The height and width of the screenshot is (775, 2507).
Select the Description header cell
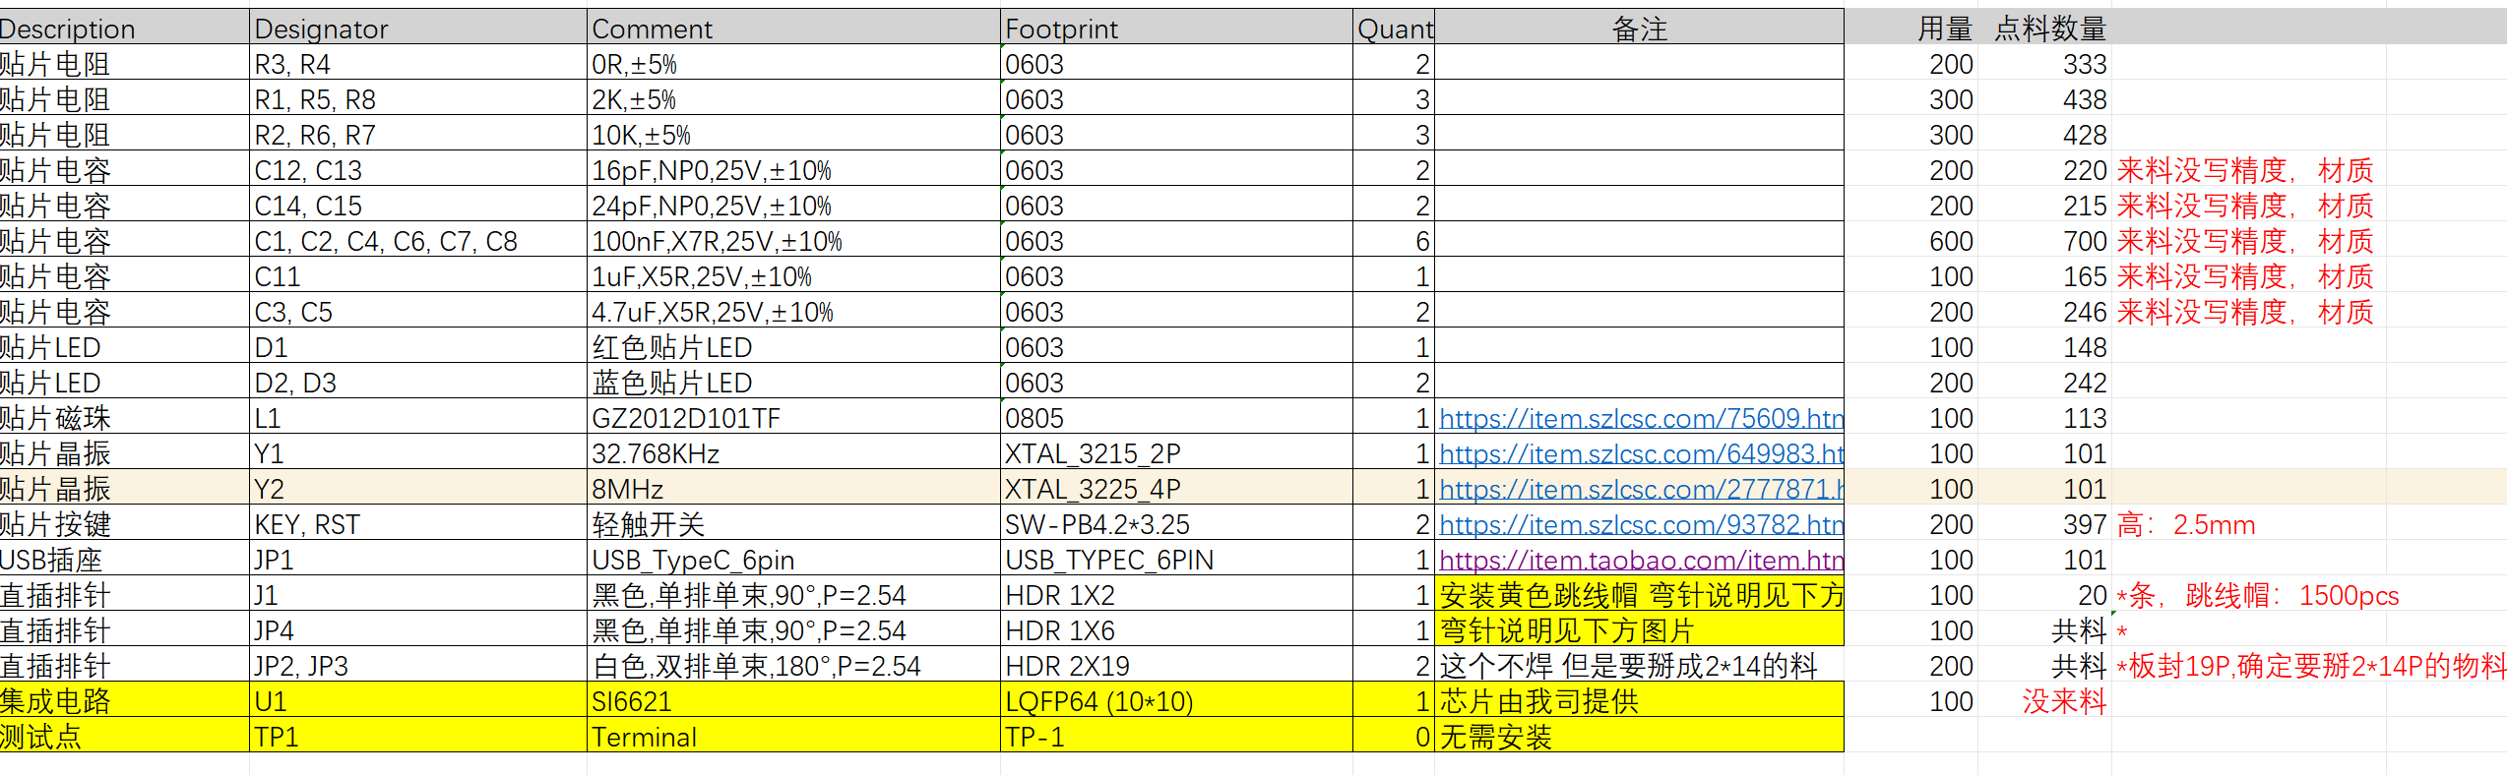[123, 29]
